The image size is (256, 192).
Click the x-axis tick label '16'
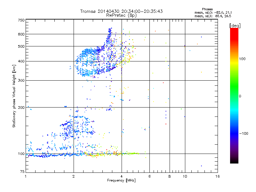[218, 176]
